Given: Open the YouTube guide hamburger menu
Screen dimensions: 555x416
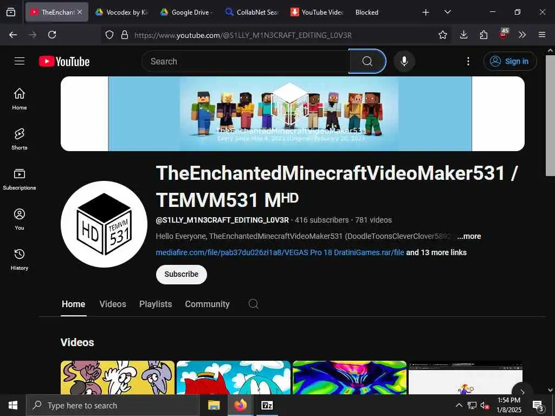Looking at the screenshot, I should pos(20,61).
